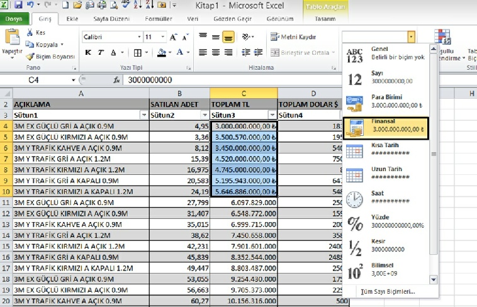Open the borders dropdown arrow
Image resolution: width=477 pixels, height=307 pixels.
(x=147, y=53)
